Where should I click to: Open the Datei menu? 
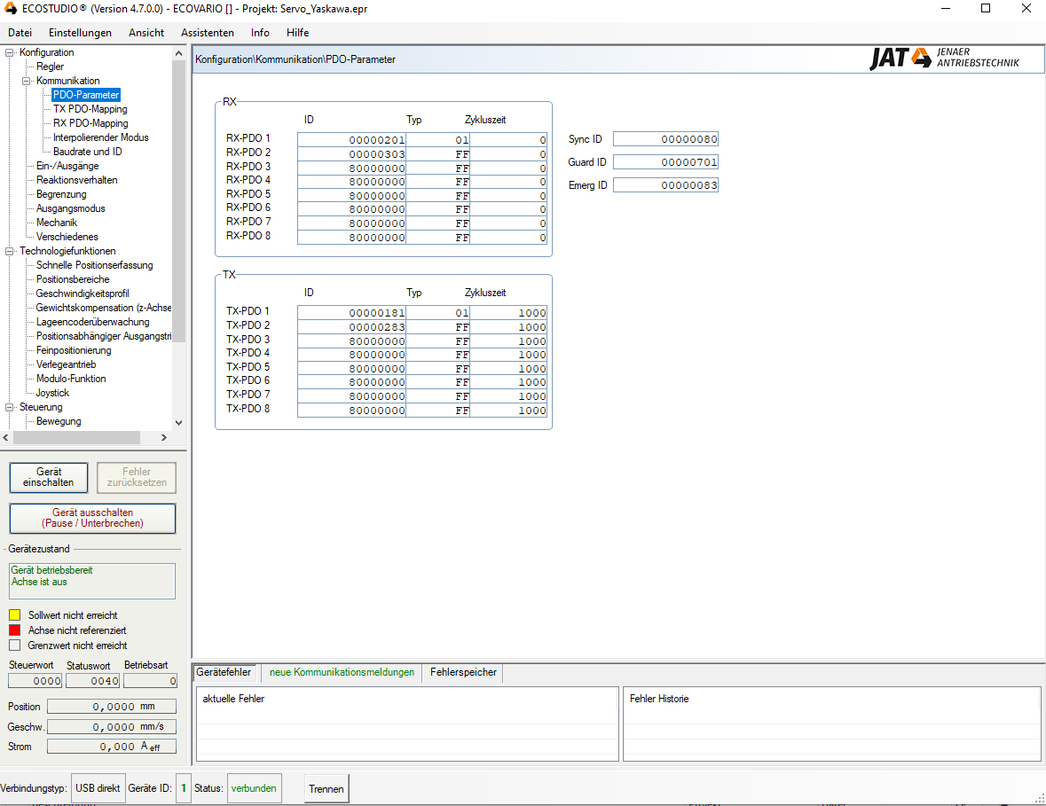pos(20,33)
